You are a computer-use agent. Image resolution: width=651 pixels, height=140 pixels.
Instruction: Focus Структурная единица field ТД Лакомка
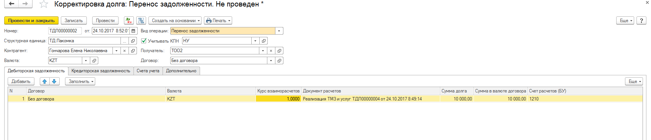pos(85,41)
